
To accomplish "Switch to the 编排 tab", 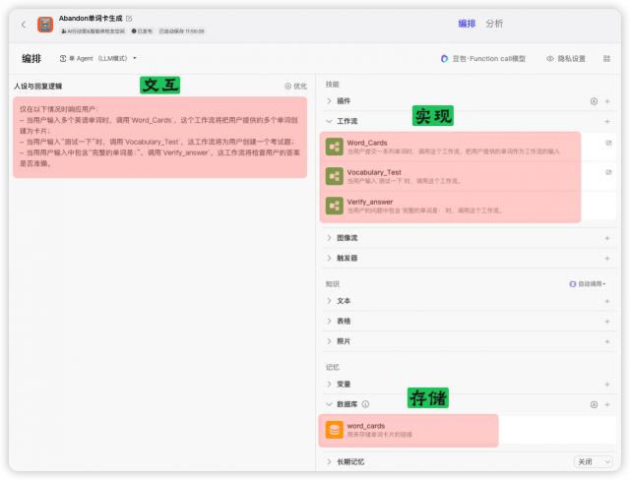I will point(467,24).
